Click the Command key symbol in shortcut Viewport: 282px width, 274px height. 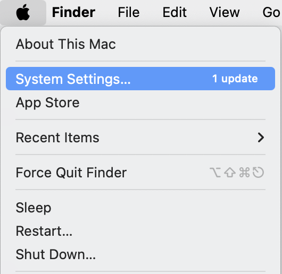[244, 173]
